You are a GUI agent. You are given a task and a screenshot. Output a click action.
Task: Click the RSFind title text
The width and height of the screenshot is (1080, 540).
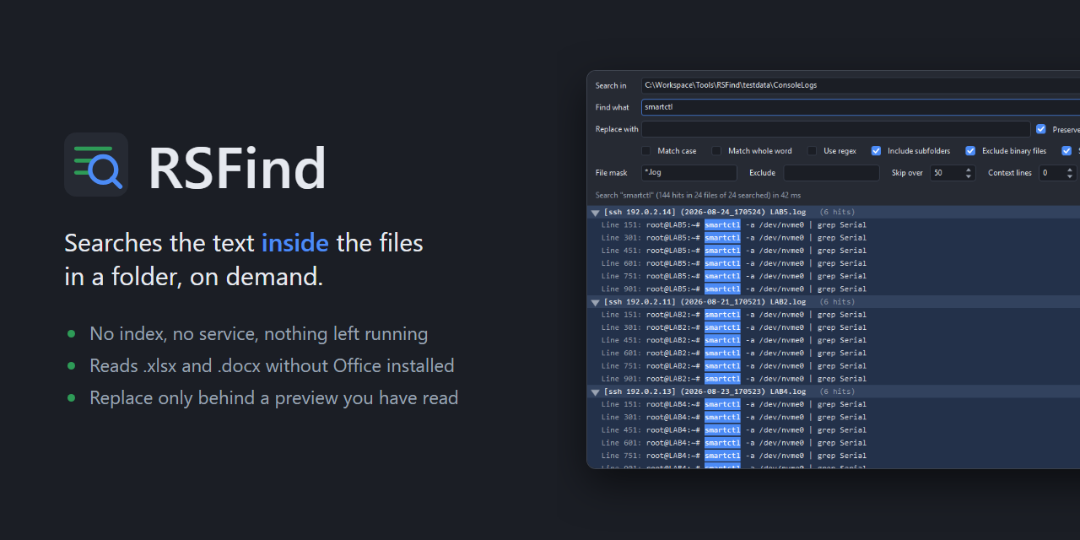coord(237,168)
